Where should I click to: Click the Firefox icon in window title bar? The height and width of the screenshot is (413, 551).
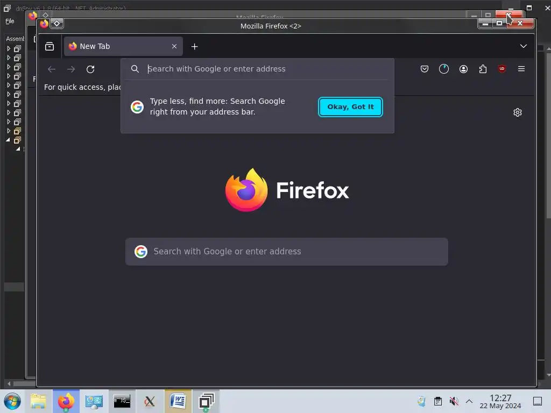pos(44,24)
